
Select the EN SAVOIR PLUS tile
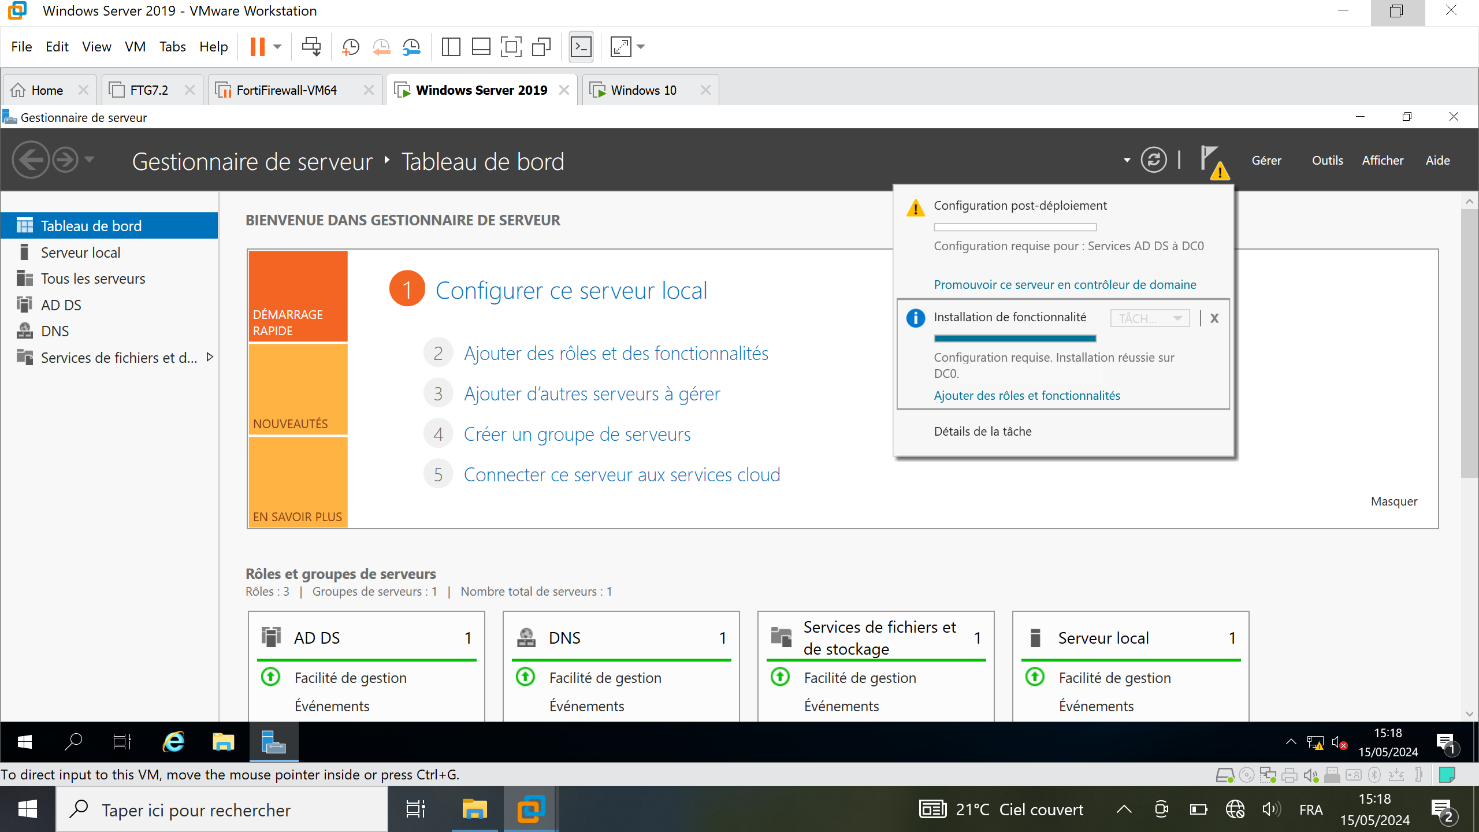[298, 482]
